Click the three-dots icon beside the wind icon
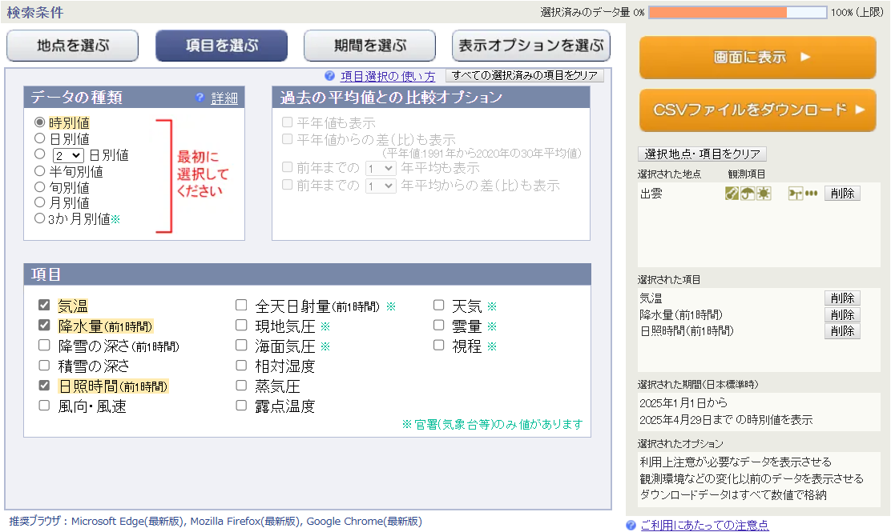 [812, 194]
